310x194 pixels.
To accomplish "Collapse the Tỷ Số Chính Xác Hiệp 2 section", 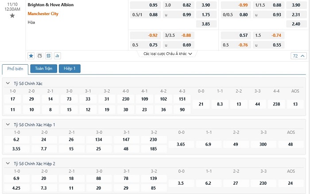I will (x=8, y=163).
